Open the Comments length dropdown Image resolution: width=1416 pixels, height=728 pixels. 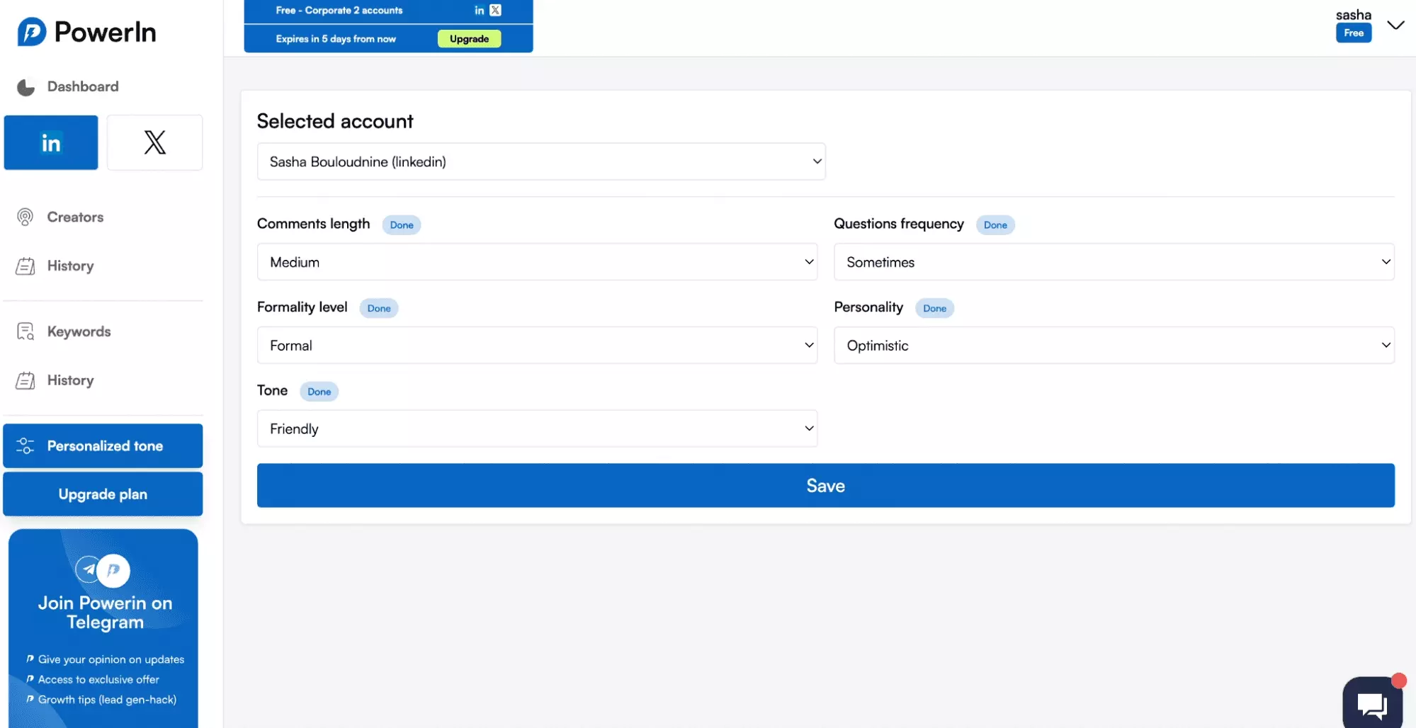pyautogui.click(x=536, y=262)
